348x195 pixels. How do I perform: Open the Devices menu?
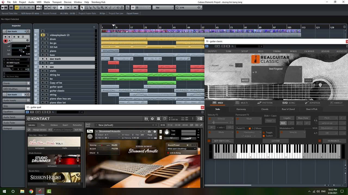click(x=68, y=2)
